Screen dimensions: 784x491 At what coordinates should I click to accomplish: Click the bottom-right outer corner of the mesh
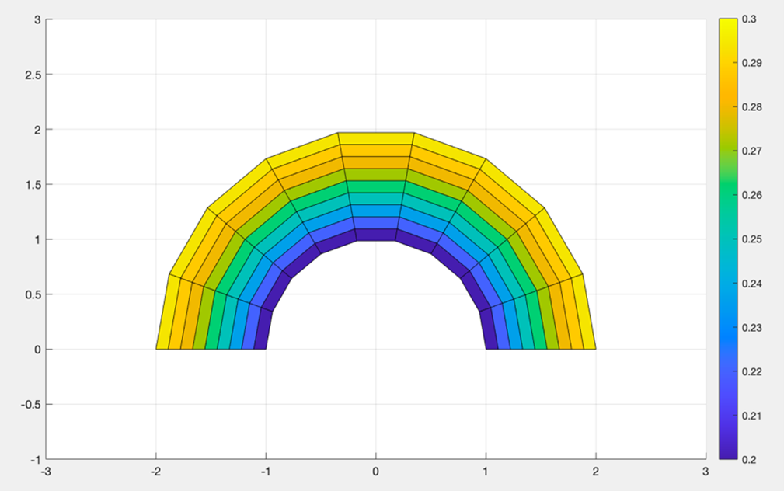(x=595, y=348)
